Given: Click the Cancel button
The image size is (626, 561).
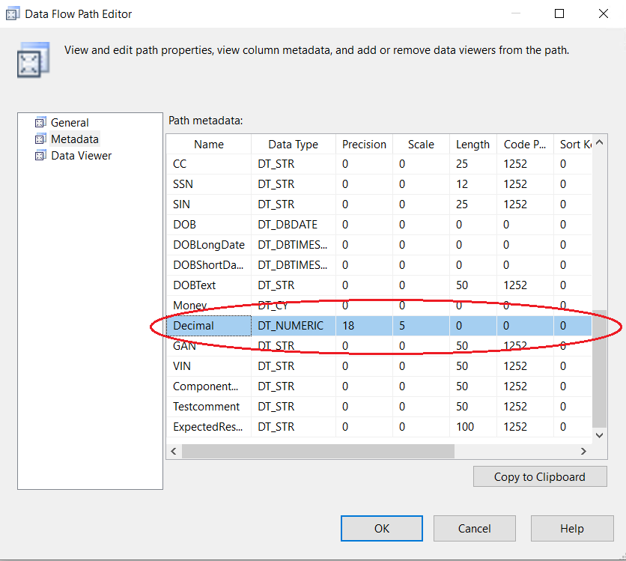Looking at the screenshot, I should tap(474, 528).
